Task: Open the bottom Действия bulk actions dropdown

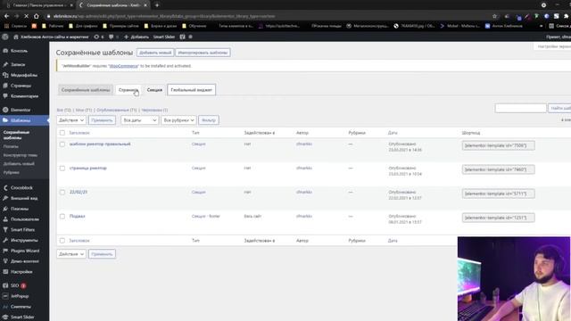Action: pyautogui.click(x=71, y=254)
